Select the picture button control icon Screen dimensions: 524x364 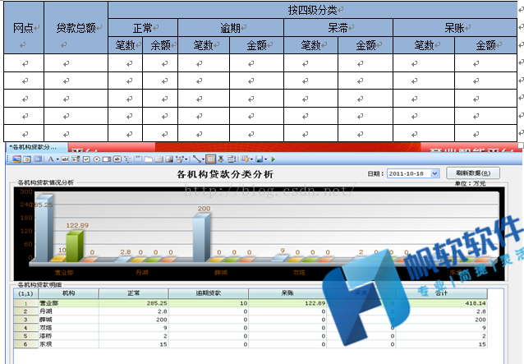click(27, 159)
